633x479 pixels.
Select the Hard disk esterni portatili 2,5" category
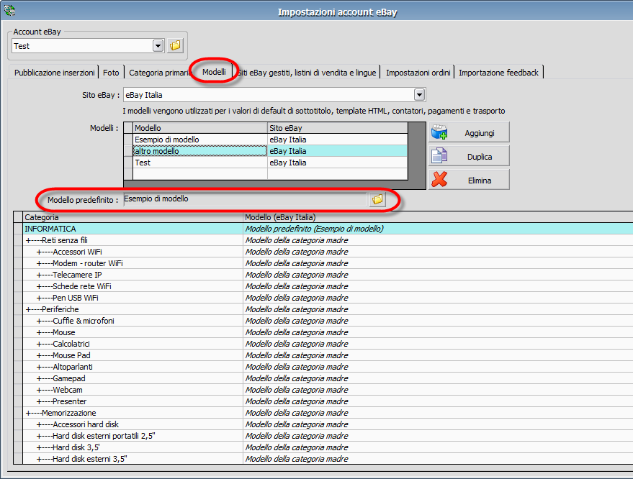133,435
